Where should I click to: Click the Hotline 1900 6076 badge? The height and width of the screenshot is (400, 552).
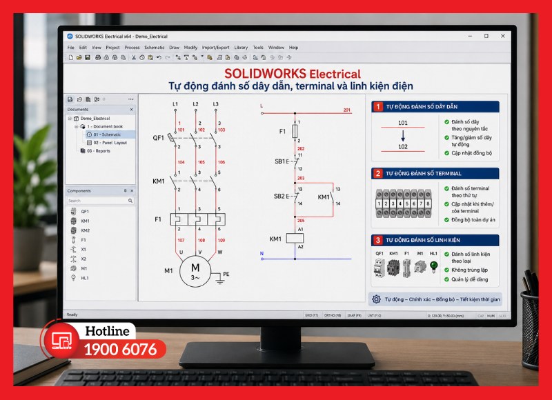pyautogui.click(x=104, y=341)
